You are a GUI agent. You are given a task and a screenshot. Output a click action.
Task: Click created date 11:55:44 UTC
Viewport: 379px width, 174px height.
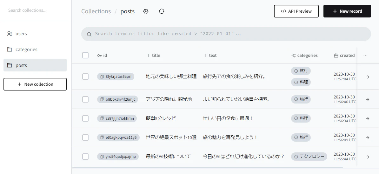pos(345,159)
